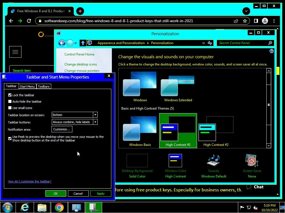Click Action Center flag in tray
This screenshot has width=285, height=213.
coord(242,207)
